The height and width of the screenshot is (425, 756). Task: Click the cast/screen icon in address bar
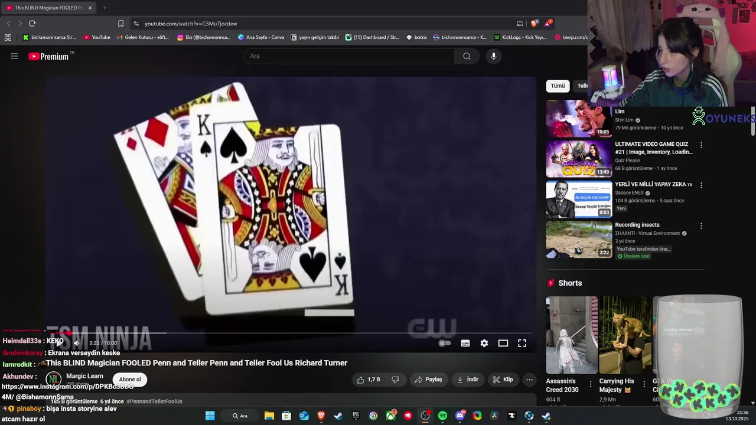(520, 24)
